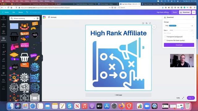This screenshot has width=198, height=111.
Task: Select the Money Saver sticker element
Action: [24, 46]
